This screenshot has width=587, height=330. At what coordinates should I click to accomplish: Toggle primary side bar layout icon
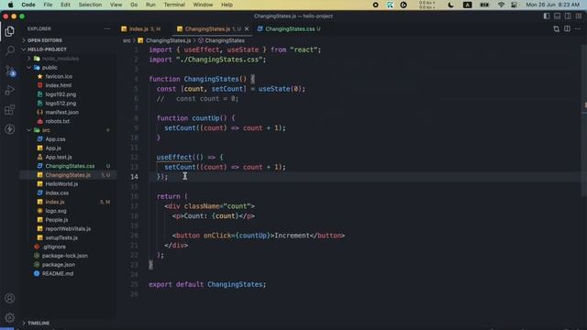click(547, 16)
